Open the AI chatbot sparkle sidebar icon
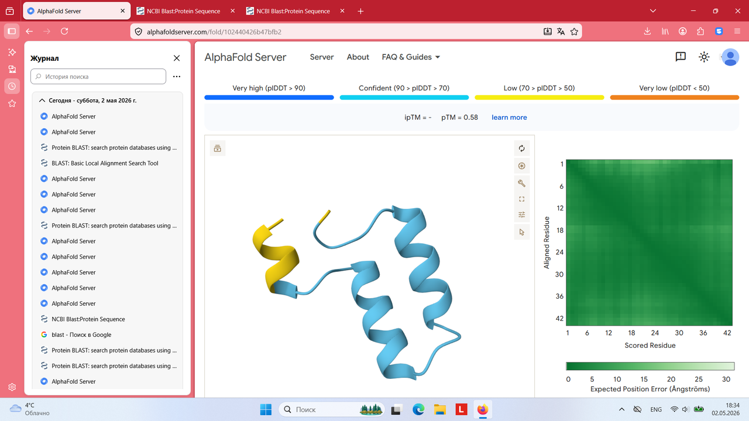The width and height of the screenshot is (749, 421). [12, 52]
